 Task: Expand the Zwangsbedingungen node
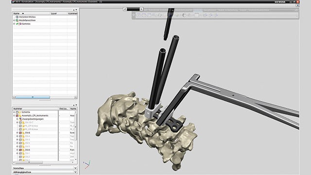pos(17,119)
